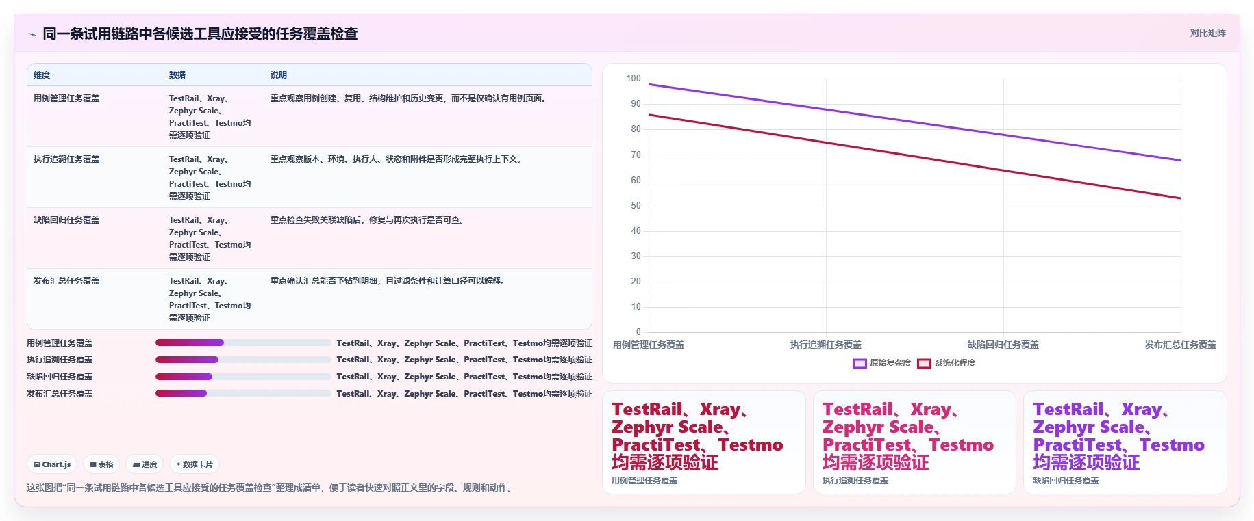Click the 发布汇总任务覆盖 progress bar
1254x521 pixels.
click(x=243, y=393)
